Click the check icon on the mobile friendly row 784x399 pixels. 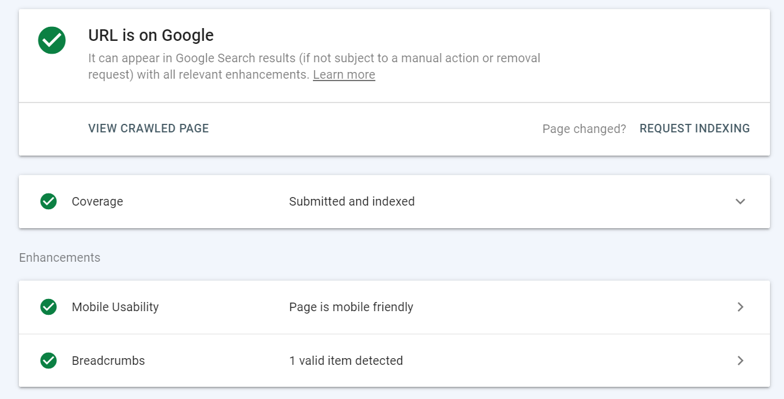(48, 307)
